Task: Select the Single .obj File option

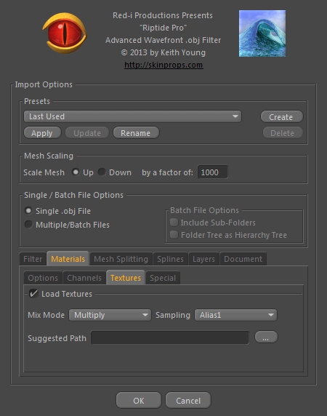Action: (x=28, y=211)
